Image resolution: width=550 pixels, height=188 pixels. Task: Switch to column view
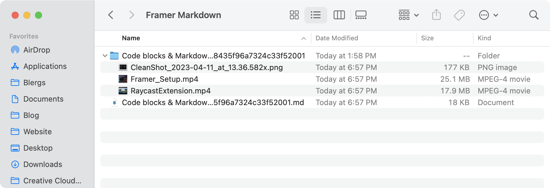tap(339, 15)
